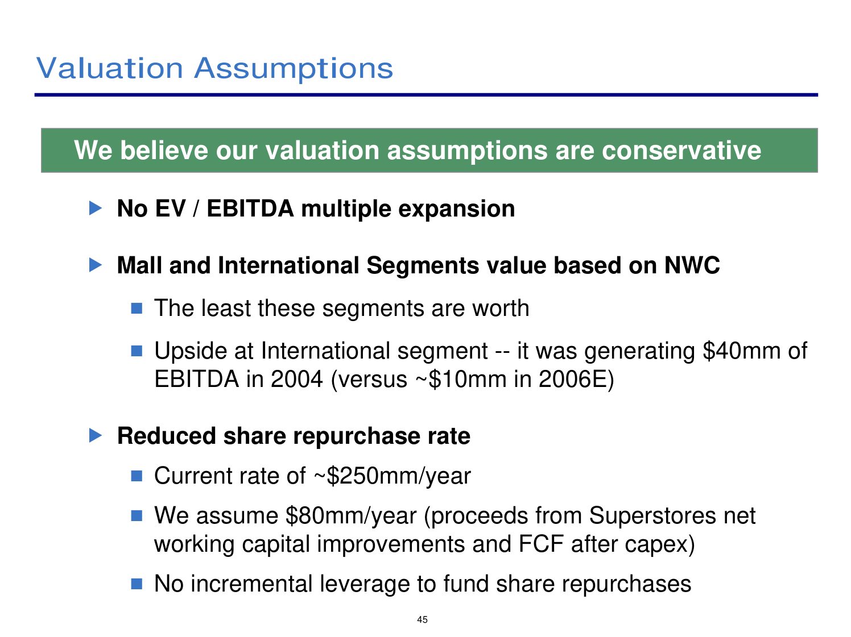Click the square bullet beside The least these segments
851x637 pixels.
coord(137,308)
